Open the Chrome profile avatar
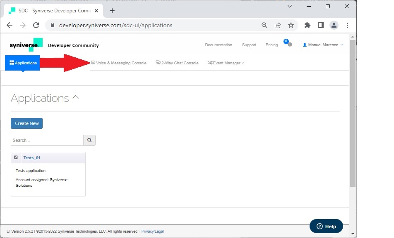394x238 pixels. pos(334,25)
